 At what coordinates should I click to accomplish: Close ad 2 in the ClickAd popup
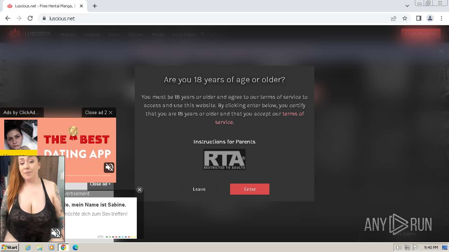[99, 112]
